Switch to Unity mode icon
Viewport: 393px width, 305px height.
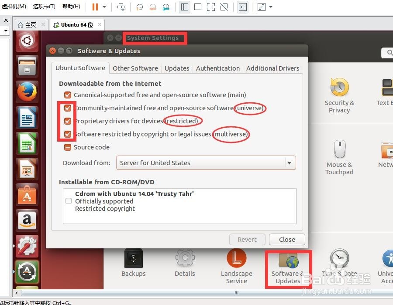224,7
